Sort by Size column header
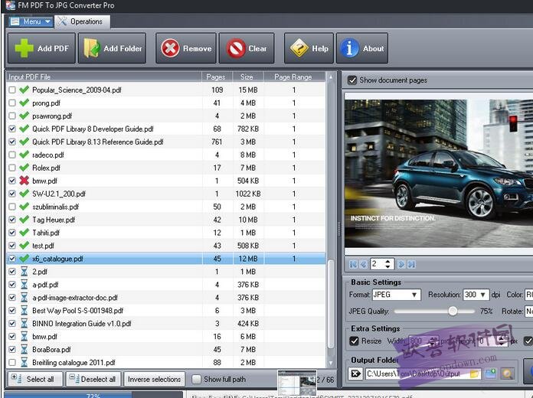The height and width of the screenshot is (398, 533). click(248, 77)
